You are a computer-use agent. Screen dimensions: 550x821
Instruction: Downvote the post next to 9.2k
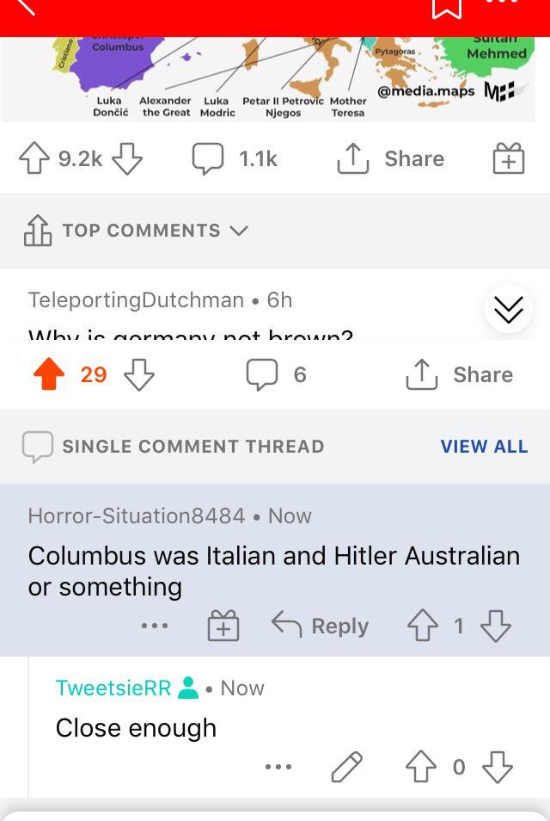click(x=127, y=158)
